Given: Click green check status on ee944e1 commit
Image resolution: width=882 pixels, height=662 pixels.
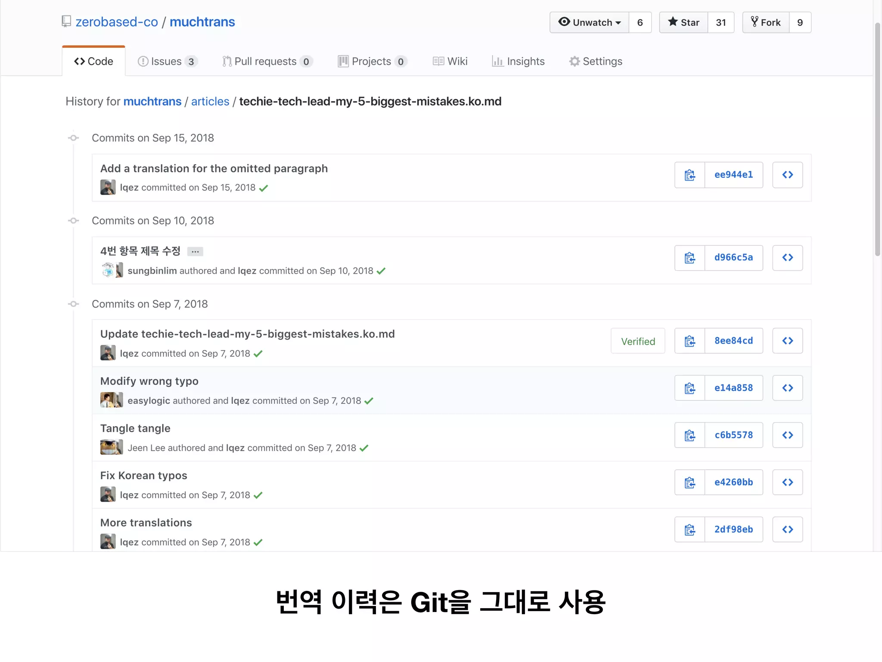Looking at the screenshot, I should (264, 188).
